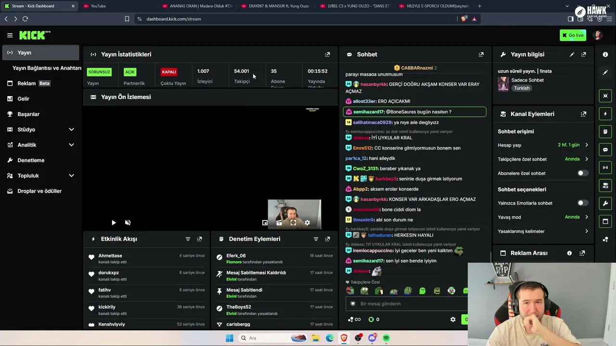Open the stream preview settings gear
The height and width of the screenshot is (346, 616).
[307, 222]
